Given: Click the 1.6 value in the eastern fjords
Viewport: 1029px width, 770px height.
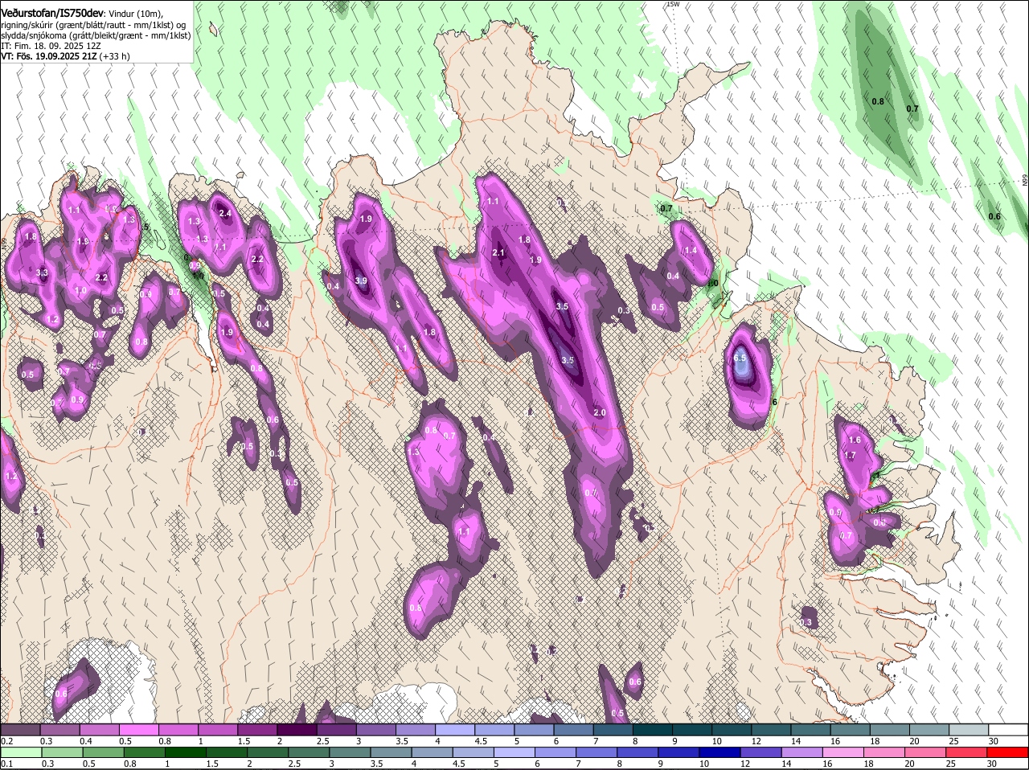Looking at the screenshot, I should pyautogui.click(x=855, y=440).
